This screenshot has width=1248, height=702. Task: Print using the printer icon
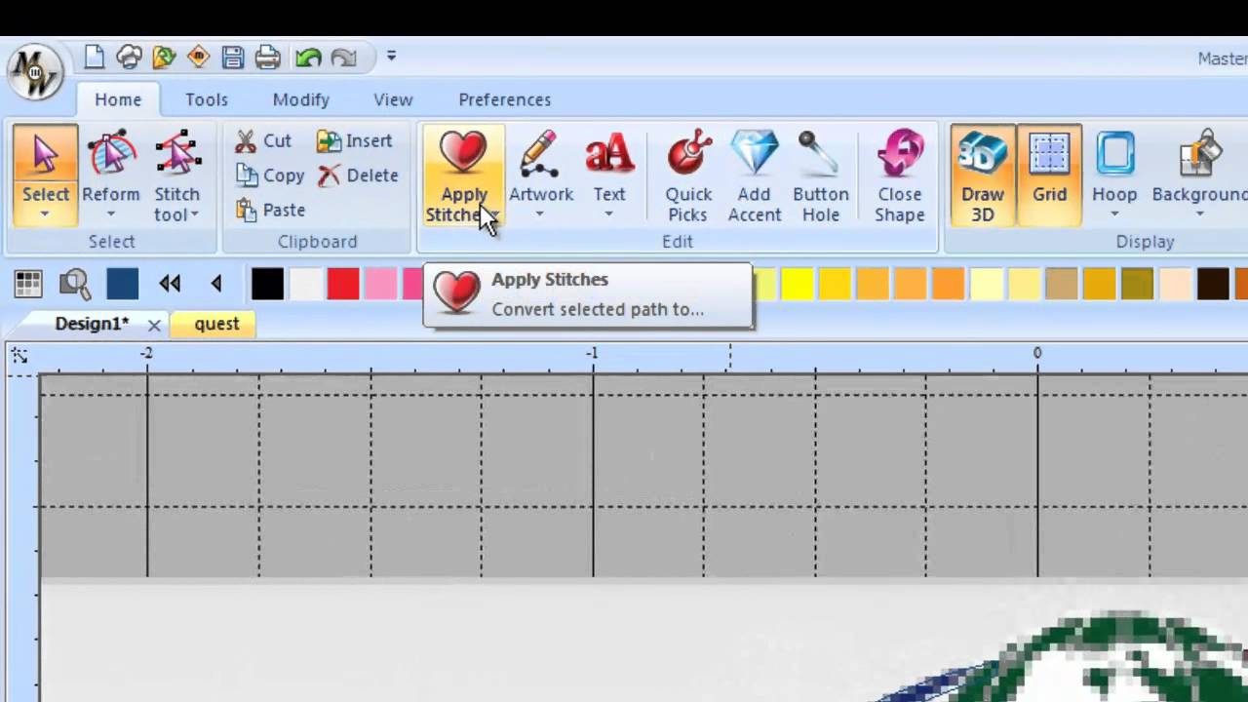(267, 58)
